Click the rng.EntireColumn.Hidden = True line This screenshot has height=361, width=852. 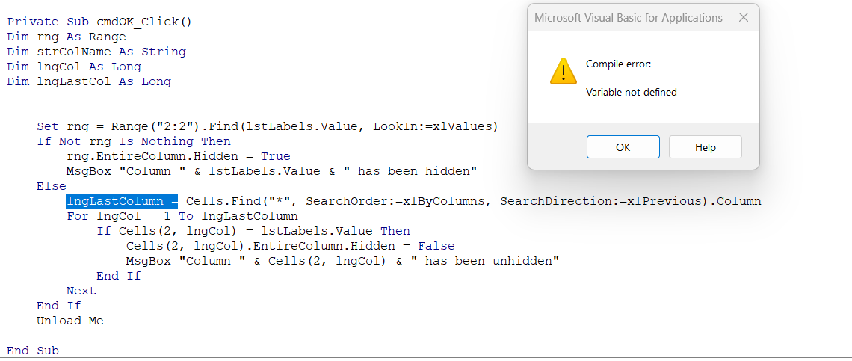pos(178,156)
